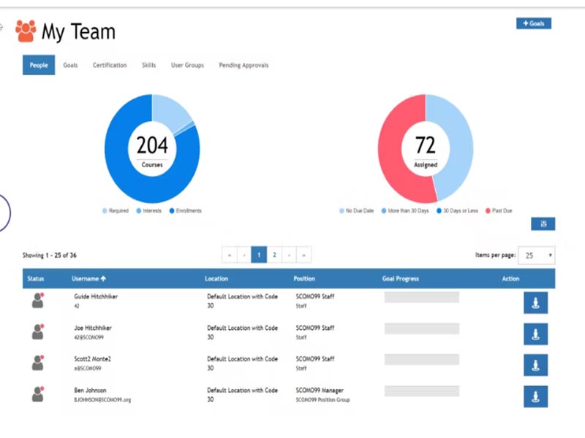Click Guide Hitchhiker's goal progress bar
This screenshot has height=438, width=585.
click(x=421, y=297)
